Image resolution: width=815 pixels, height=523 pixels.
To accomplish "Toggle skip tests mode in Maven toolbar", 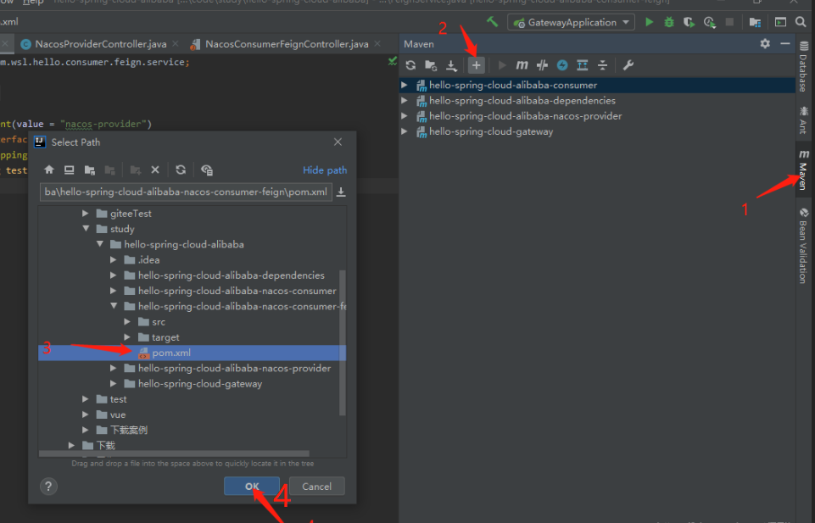I will (562, 65).
